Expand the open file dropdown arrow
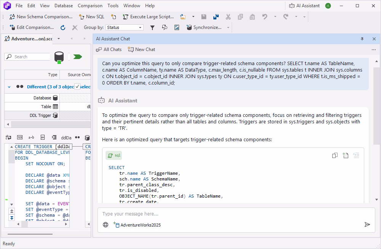The width and height of the screenshot is (381, 249). 193,17
